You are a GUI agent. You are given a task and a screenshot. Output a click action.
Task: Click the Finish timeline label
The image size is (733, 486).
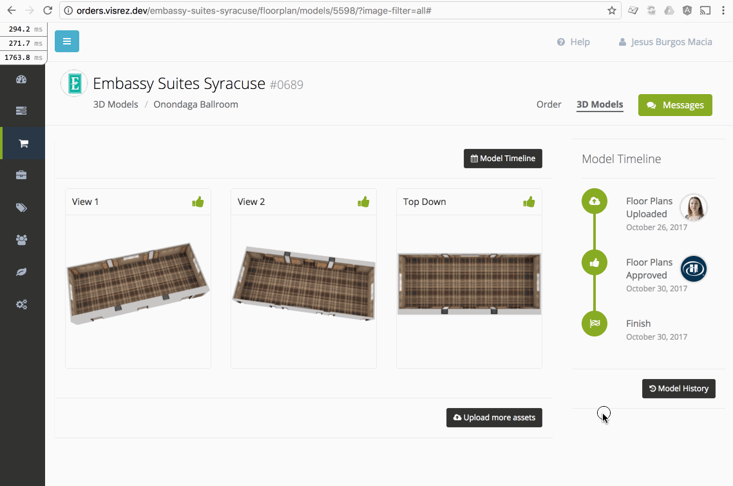[638, 324]
